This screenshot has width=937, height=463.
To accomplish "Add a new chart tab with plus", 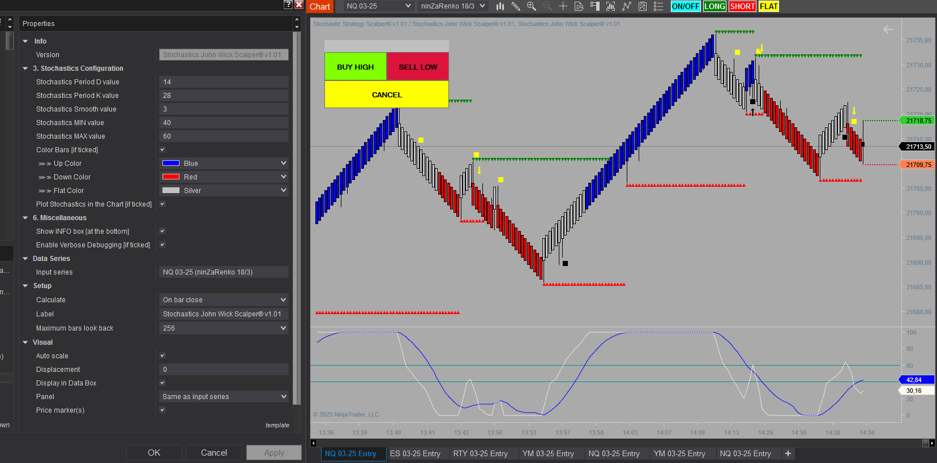I will tap(788, 453).
